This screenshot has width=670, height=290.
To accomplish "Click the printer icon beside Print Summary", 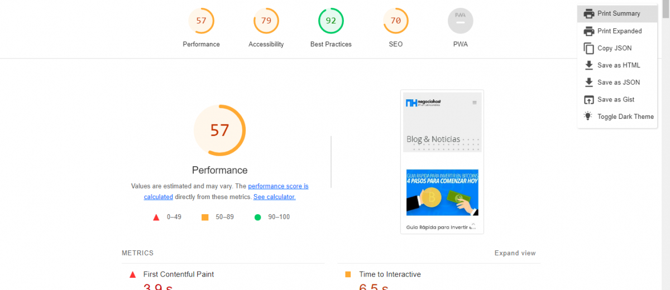I will click(x=588, y=13).
